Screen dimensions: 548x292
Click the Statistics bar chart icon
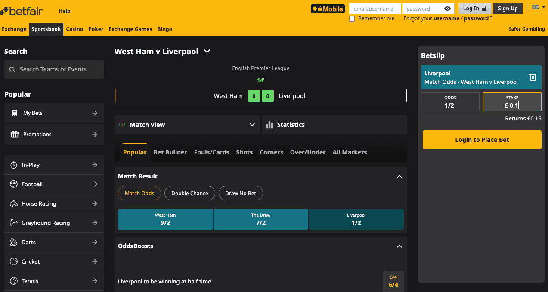click(269, 125)
